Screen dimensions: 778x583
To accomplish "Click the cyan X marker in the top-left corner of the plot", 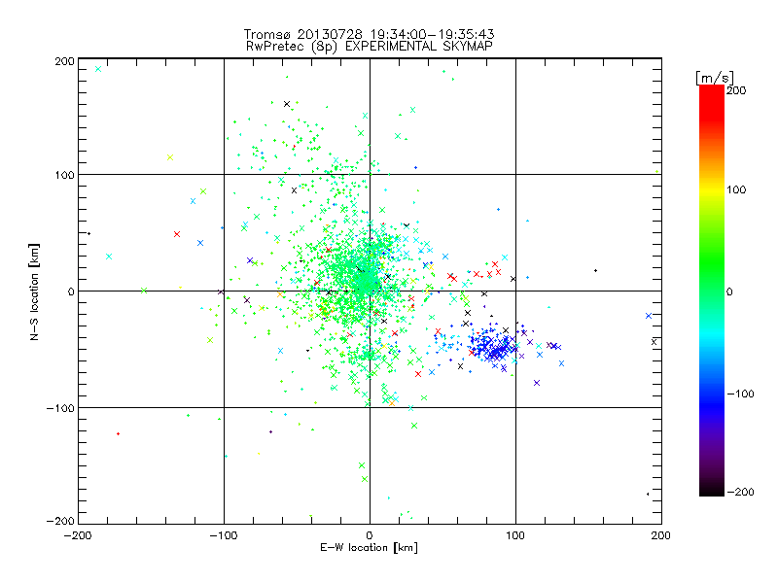I will (x=98, y=69).
